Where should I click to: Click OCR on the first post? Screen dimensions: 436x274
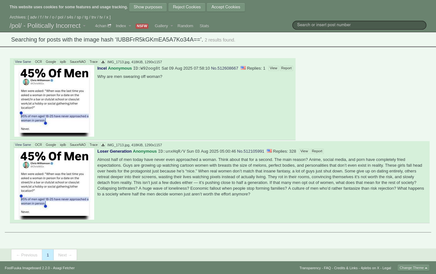38,62
